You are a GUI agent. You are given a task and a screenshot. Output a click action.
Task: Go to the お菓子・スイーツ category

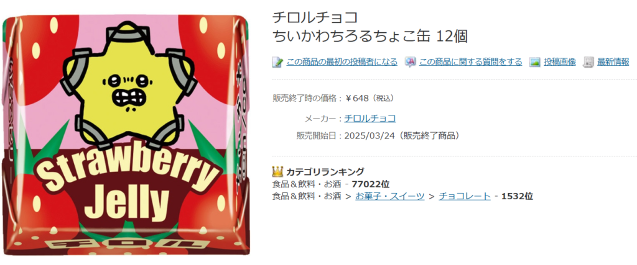(390, 197)
